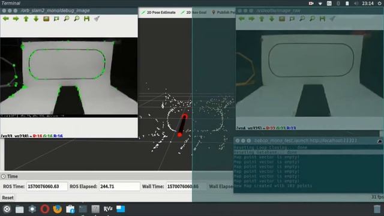The image size is (384, 216).
Task: Click the ROS Time value field
Action: (x=47, y=187)
